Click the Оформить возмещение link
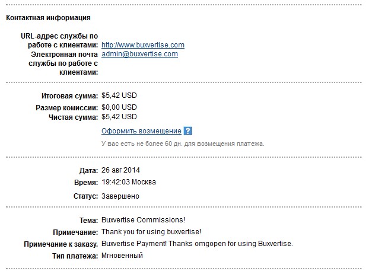The height and width of the screenshot is (271, 369). [x=141, y=131]
